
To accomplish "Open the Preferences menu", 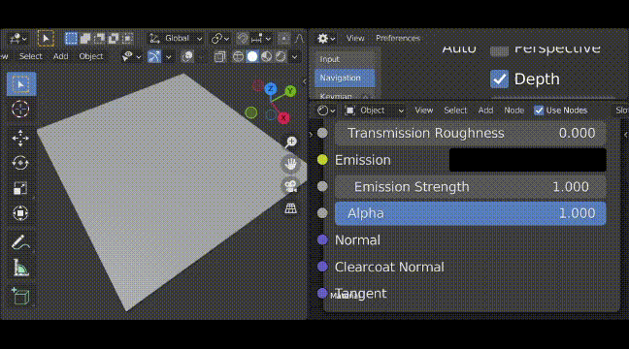I will click(398, 39).
